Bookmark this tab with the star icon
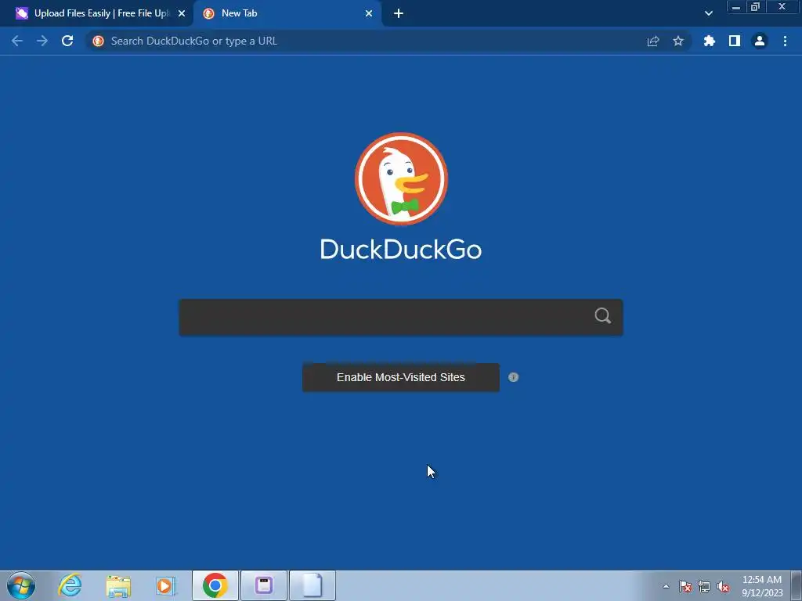 (678, 41)
